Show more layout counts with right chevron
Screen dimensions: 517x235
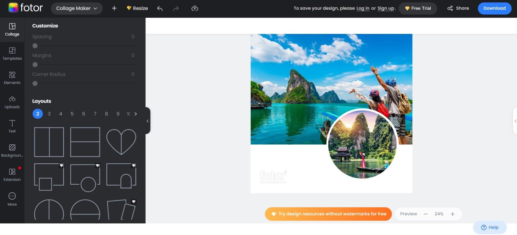click(135, 114)
